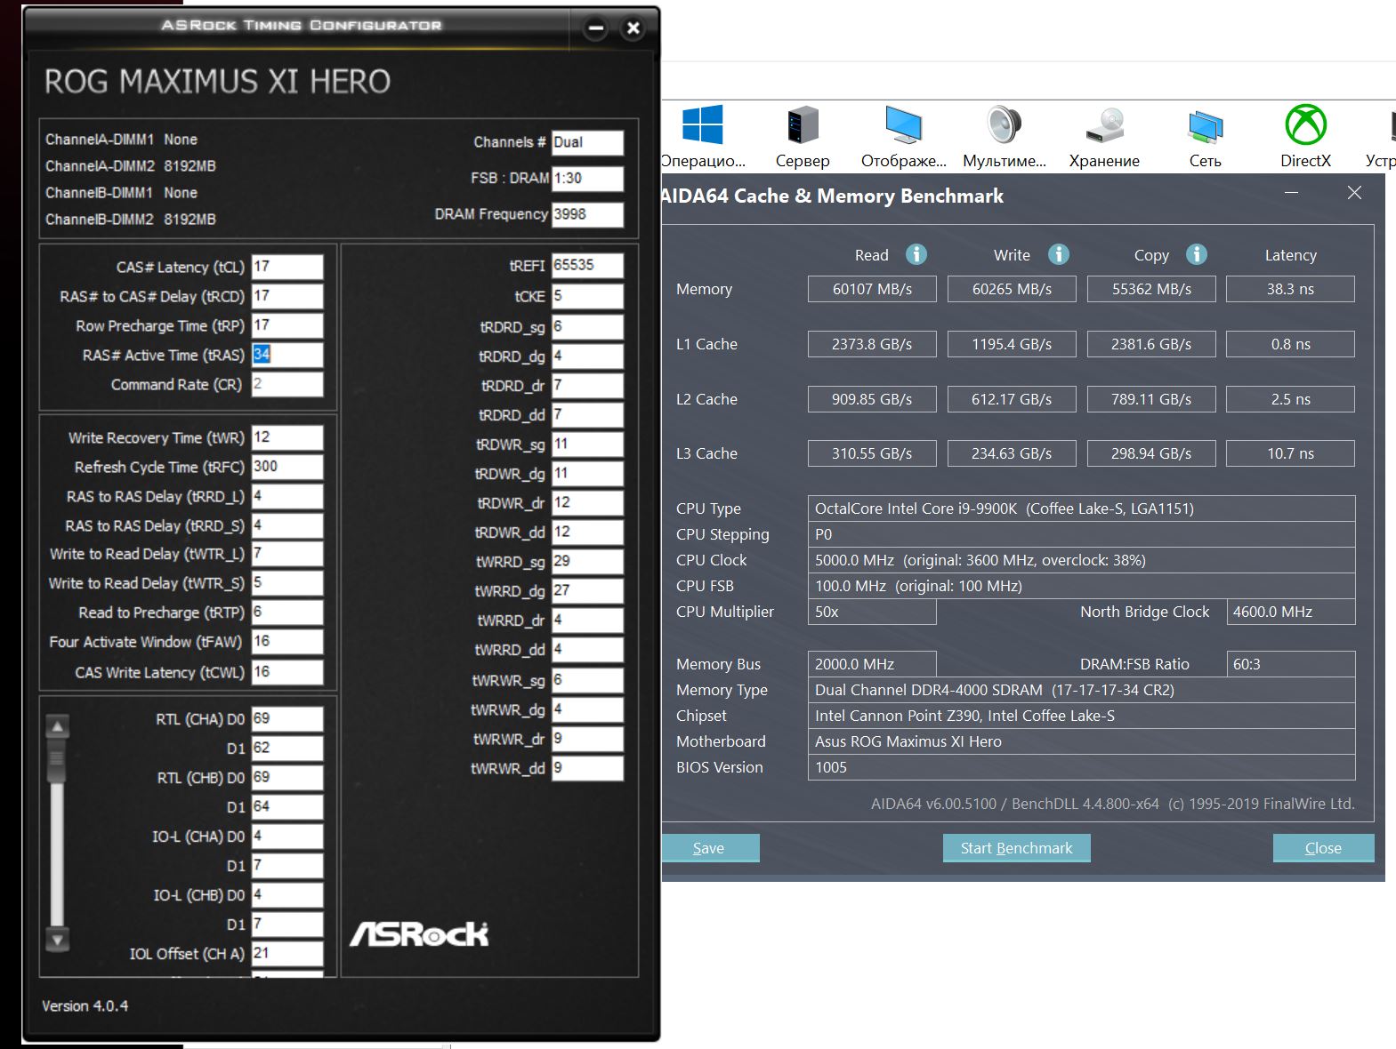Click the Row Precharge Time (tRP) field

(287, 325)
